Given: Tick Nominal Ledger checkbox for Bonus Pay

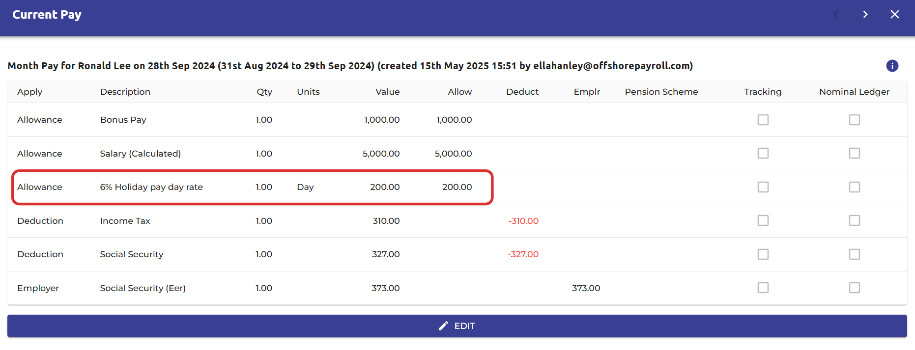Looking at the screenshot, I should pyautogui.click(x=854, y=120).
